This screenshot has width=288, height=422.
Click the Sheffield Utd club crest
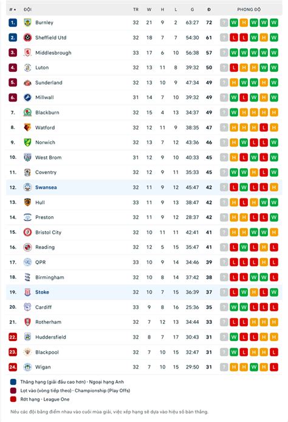pos(27,37)
